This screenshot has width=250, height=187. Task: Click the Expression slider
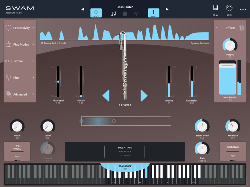(192, 82)
